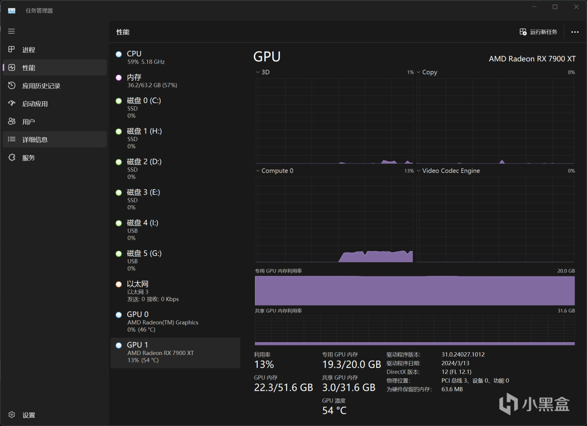
Task: Select 磁盘 3 (E:) in the list
Action: point(175,199)
